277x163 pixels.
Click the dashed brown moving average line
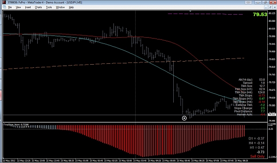coord(124,63)
